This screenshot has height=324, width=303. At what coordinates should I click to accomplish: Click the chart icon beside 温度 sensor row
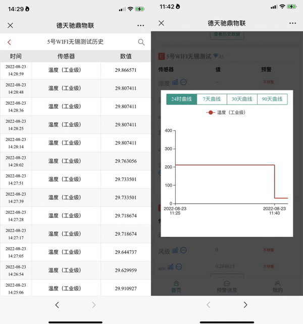pos(175,82)
